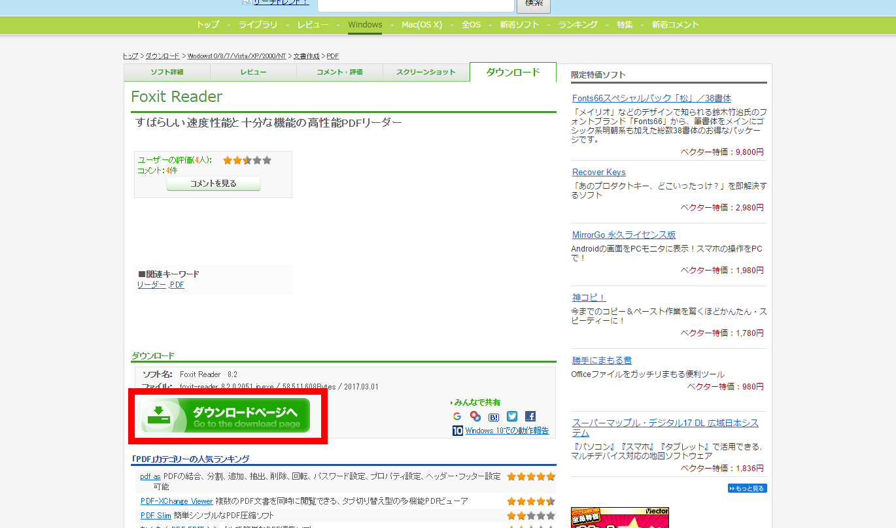
Task: Click the green ダウンロードページへ download button
Action: (x=226, y=416)
